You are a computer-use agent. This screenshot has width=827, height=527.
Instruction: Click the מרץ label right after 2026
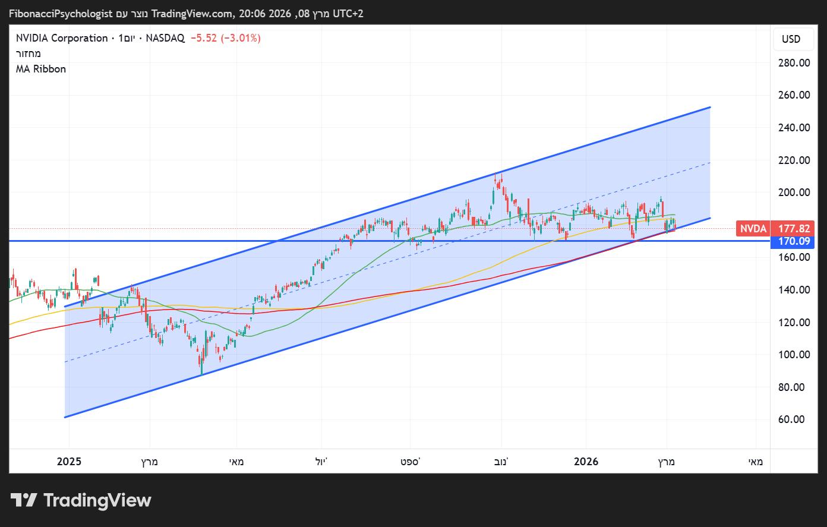tap(667, 462)
